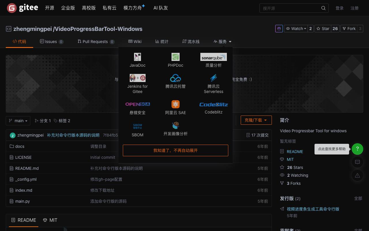Click the commit count history icon

[x=248, y=135]
